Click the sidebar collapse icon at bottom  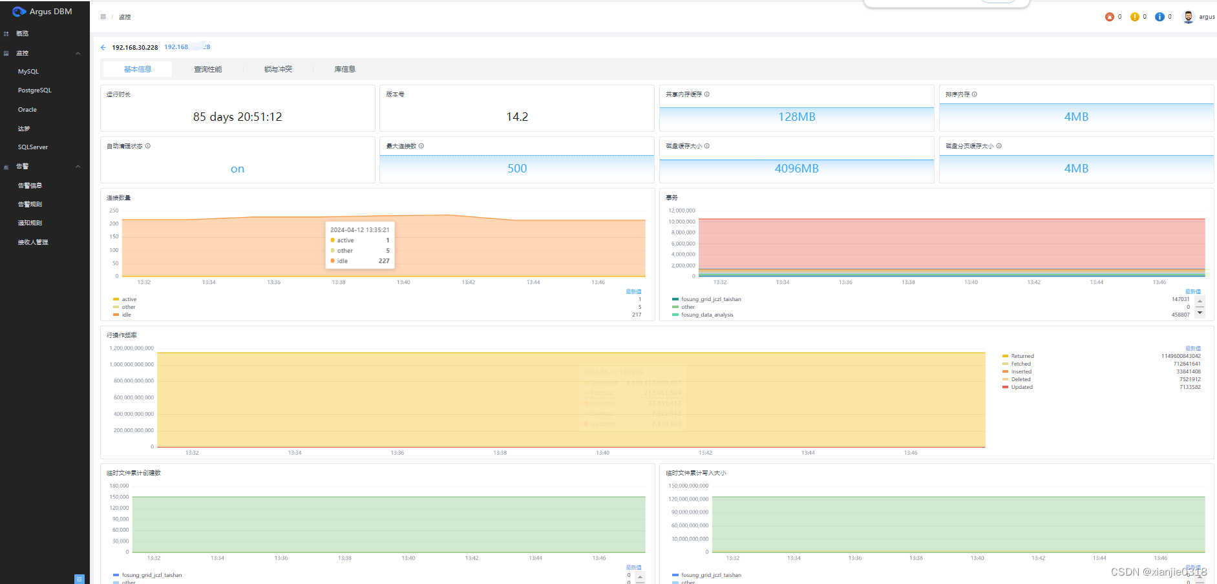point(79,579)
